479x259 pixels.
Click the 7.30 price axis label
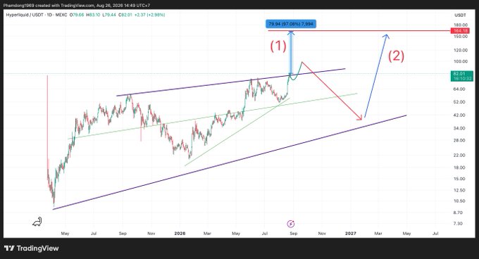tap(458, 224)
